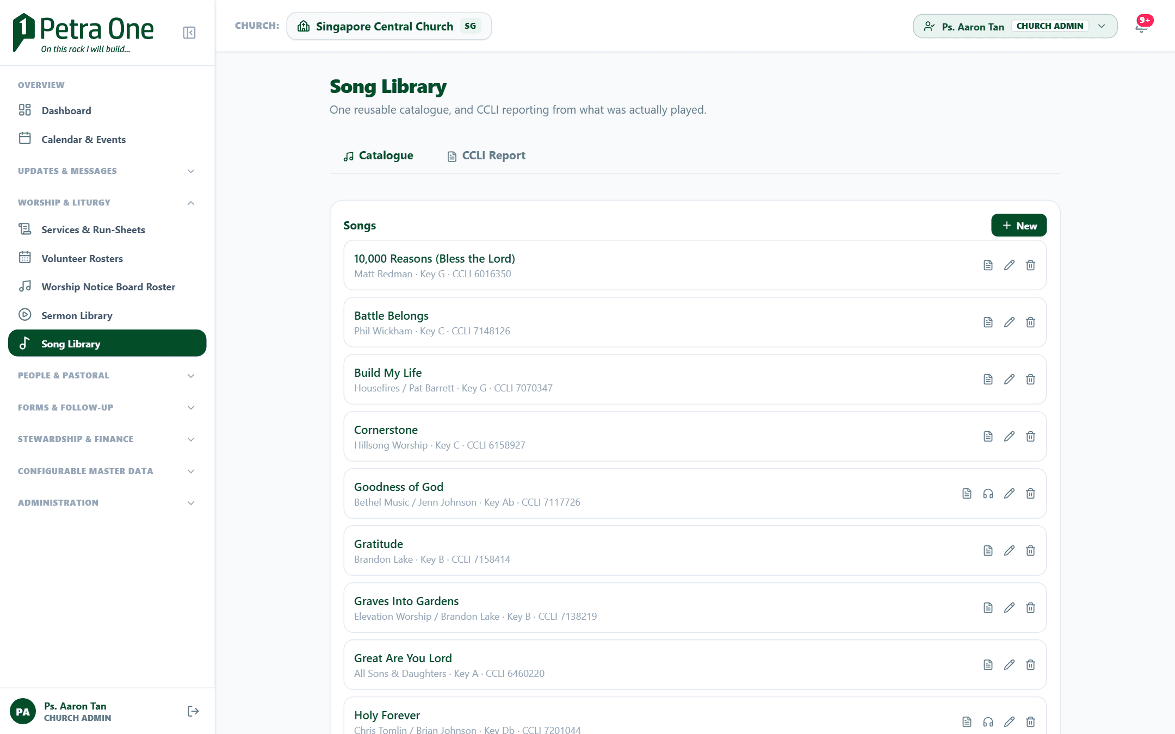Open the Cornerstone song sheet document icon
1175x734 pixels.
point(988,437)
